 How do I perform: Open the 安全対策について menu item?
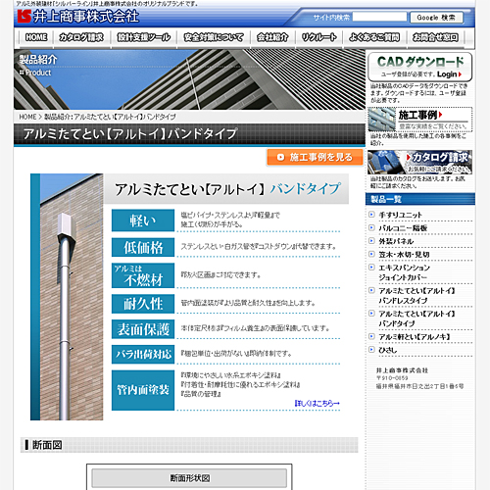pyautogui.click(x=214, y=37)
